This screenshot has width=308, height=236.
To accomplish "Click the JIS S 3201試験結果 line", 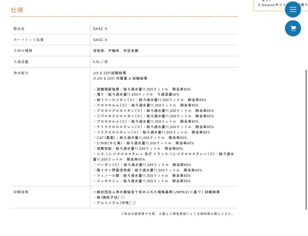I will tap(110, 73).
